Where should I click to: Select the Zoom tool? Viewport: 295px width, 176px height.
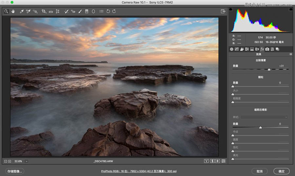click(x=6, y=11)
